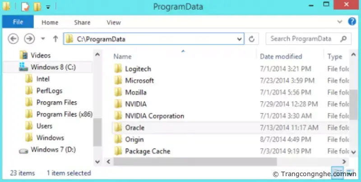Open the Customize Quick Access Toolbar dropdown
The image size is (361, 182).
[x=48, y=7]
